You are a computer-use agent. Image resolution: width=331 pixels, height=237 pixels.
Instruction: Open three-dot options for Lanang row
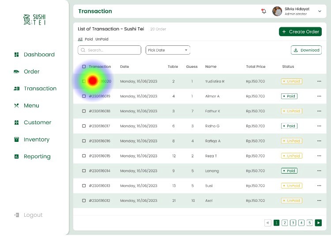pyautogui.click(x=319, y=170)
